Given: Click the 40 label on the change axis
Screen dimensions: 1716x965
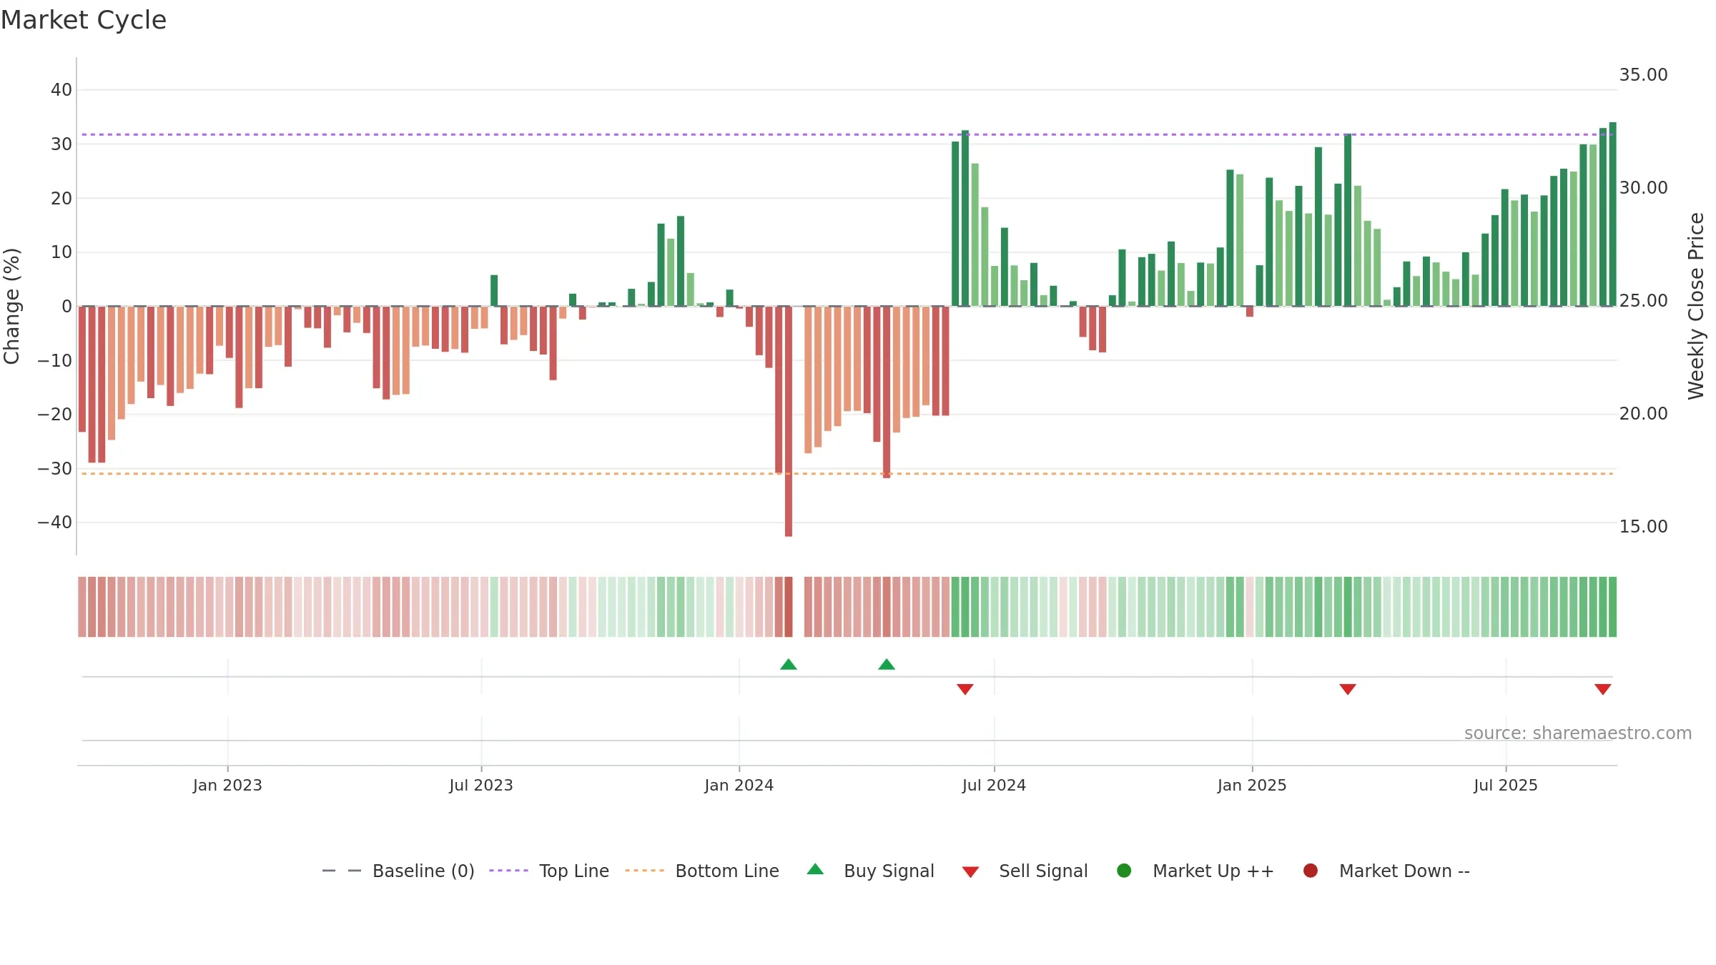Looking at the screenshot, I should point(61,90).
